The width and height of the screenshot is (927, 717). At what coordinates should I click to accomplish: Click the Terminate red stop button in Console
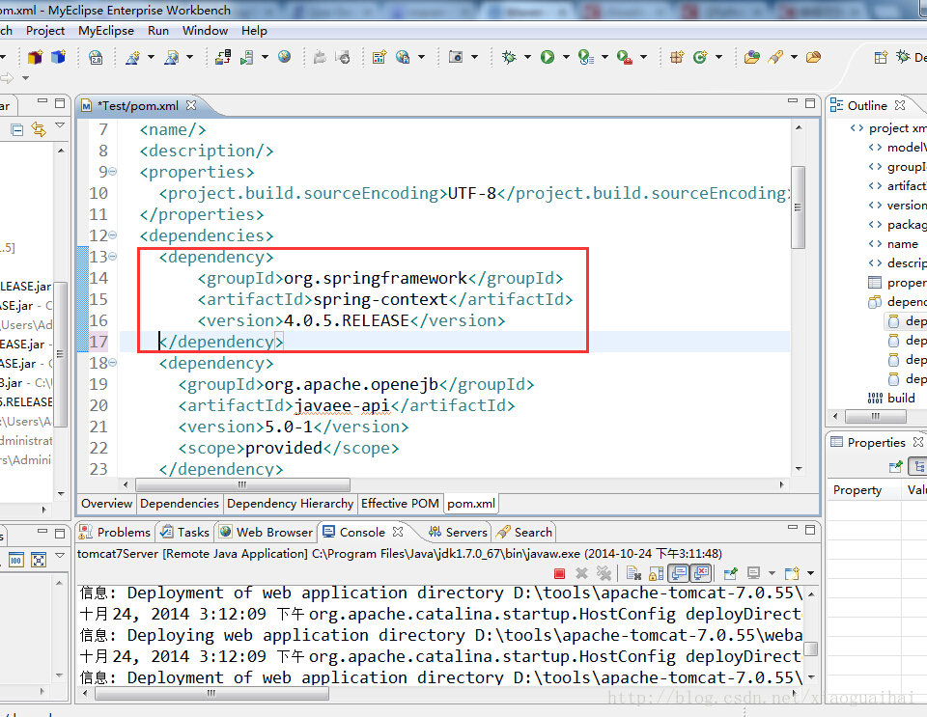click(559, 573)
